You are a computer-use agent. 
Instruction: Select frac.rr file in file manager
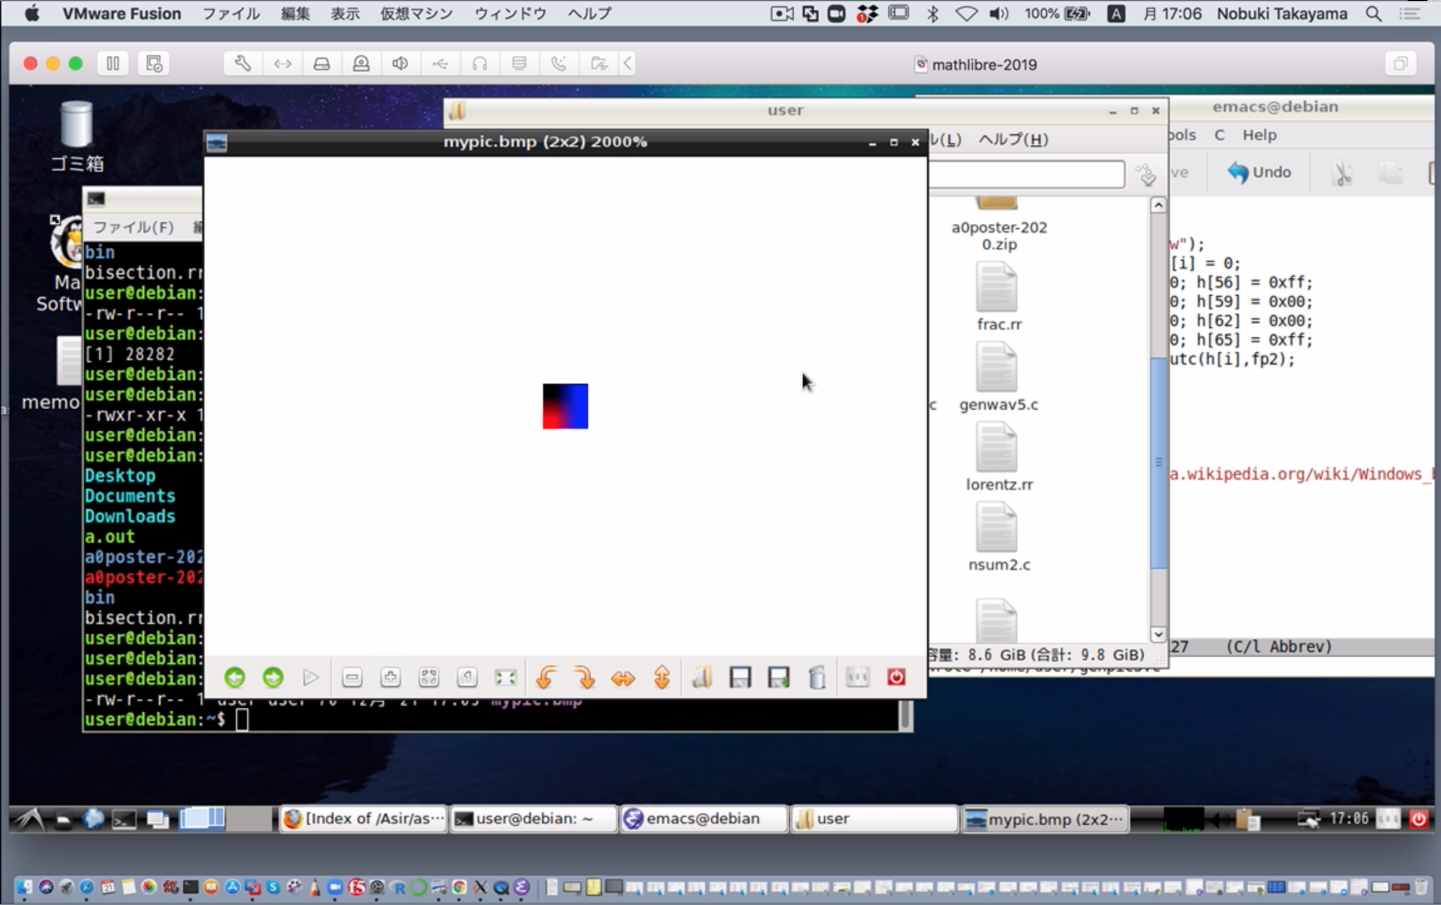click(x=998, y=296)
